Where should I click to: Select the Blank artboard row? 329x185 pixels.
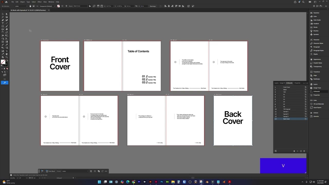tap(290, 90)
